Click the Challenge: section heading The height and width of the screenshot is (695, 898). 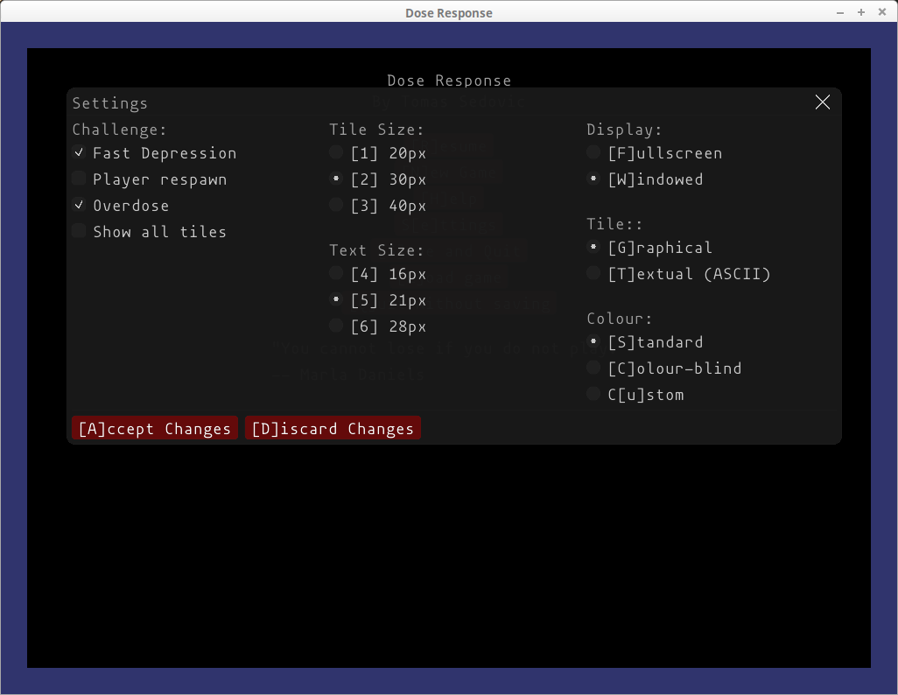119,130
